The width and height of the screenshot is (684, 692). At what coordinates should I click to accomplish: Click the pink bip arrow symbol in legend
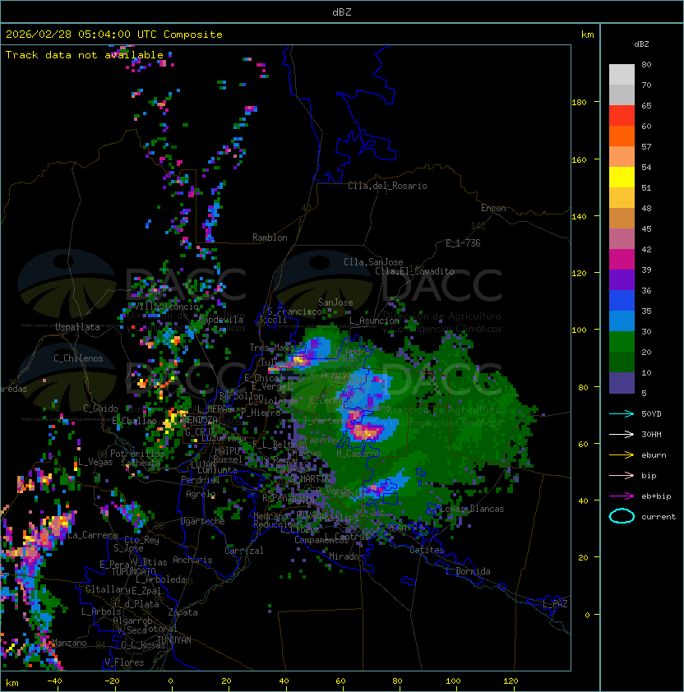pyautogui.click(x=622, y=475)
